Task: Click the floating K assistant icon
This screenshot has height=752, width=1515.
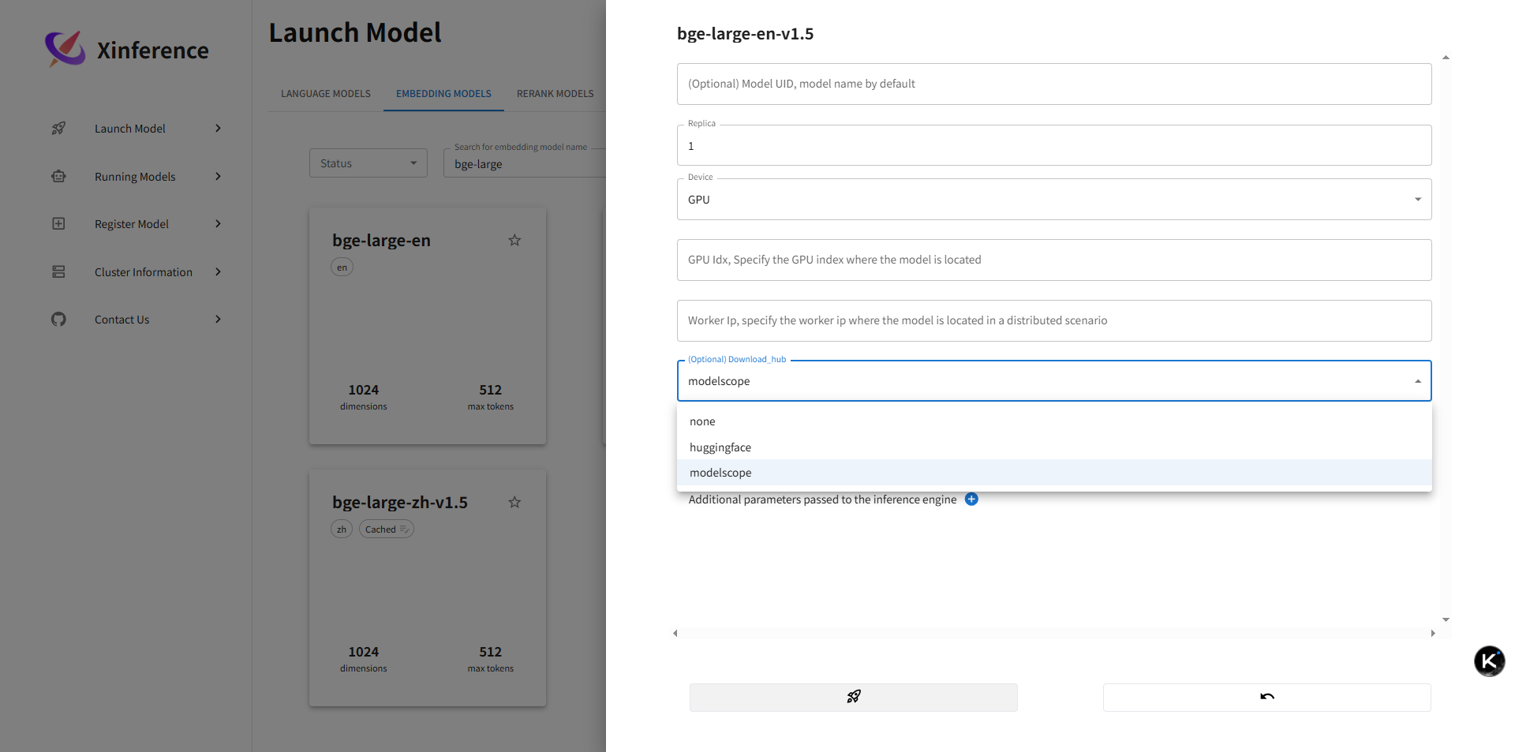Action: (1489, 660)
